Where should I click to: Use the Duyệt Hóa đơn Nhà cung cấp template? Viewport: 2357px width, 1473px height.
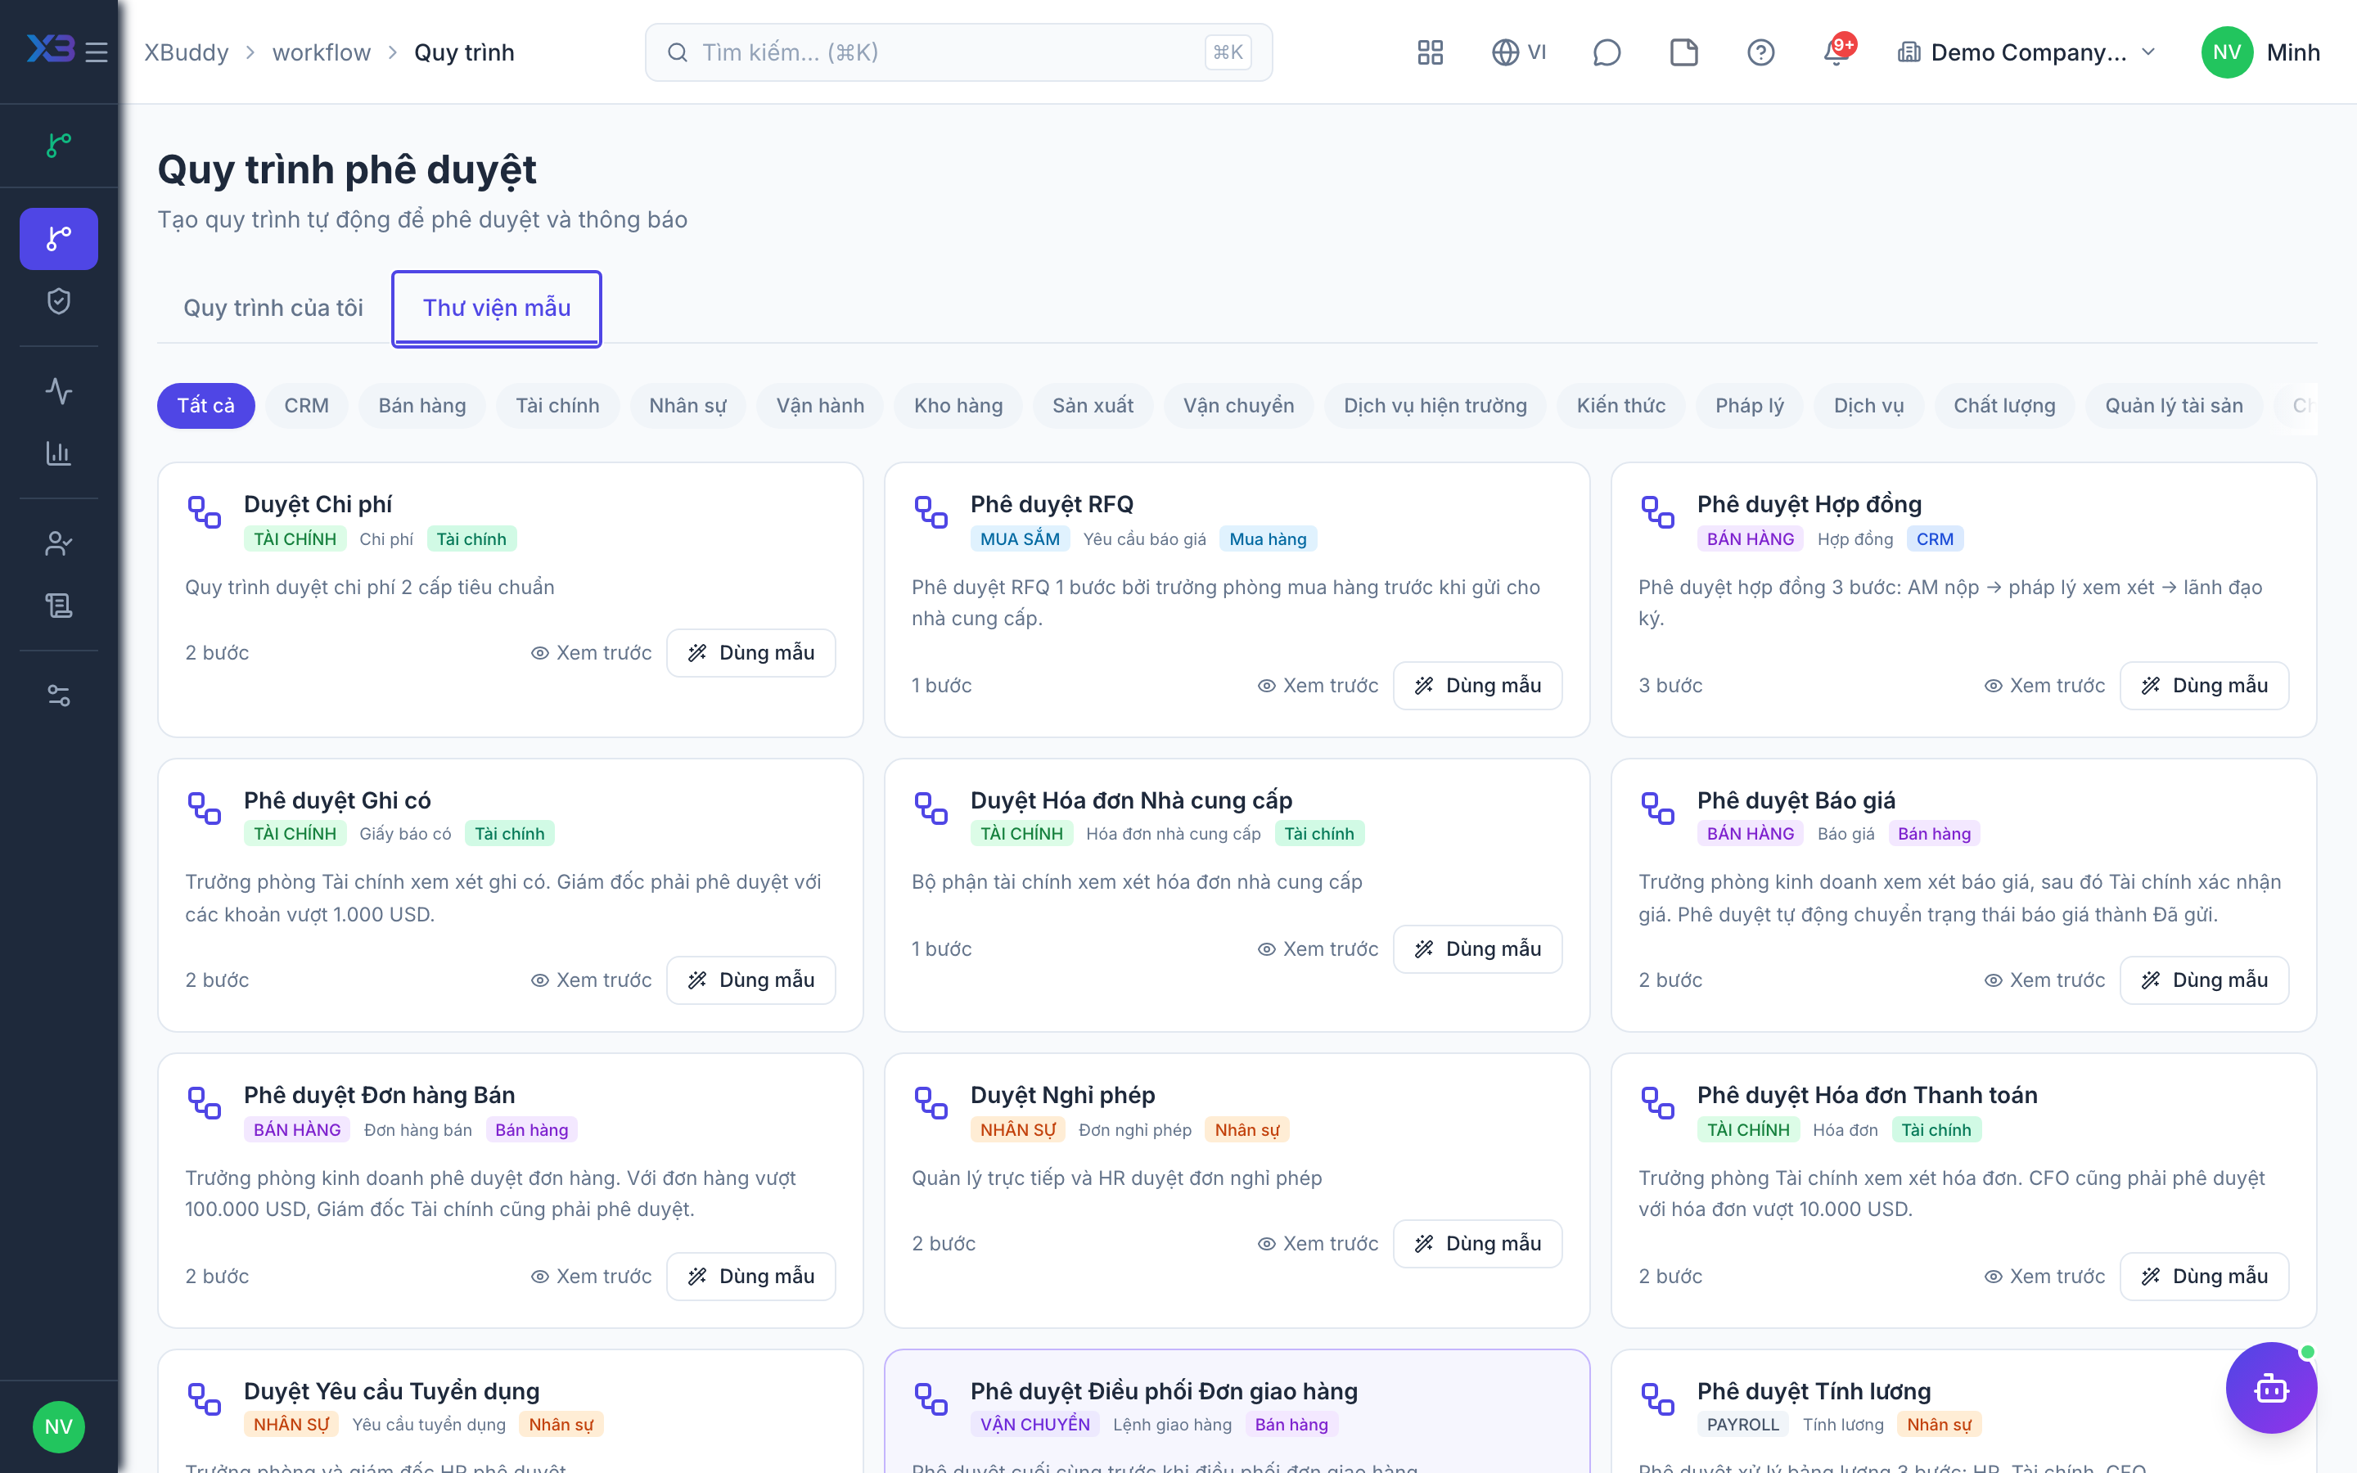[x=1477, y=949]
